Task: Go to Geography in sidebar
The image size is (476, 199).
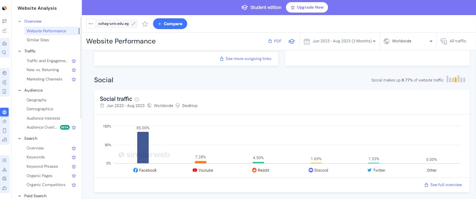Action: tap(37, 100)
